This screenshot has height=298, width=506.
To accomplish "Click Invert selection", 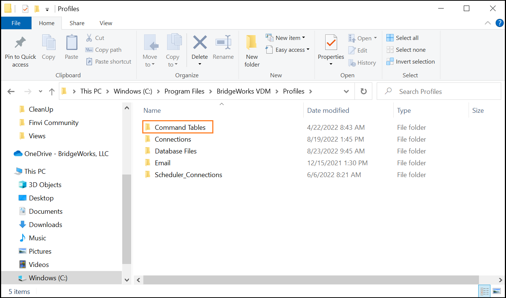I will click(410, 61).
